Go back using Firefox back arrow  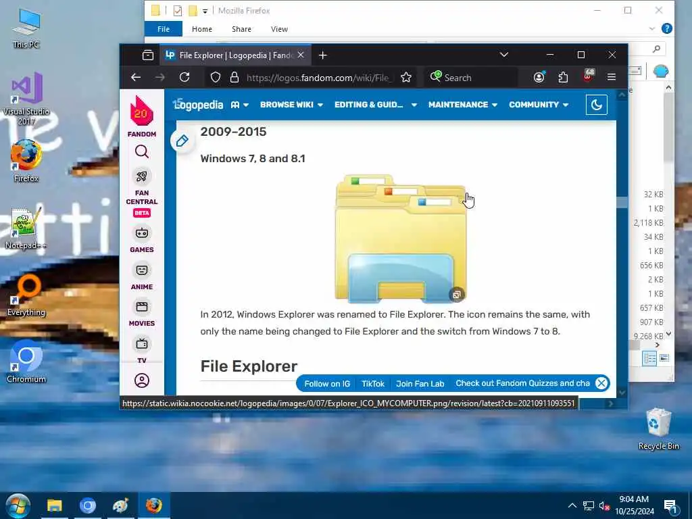coord(135,77)
